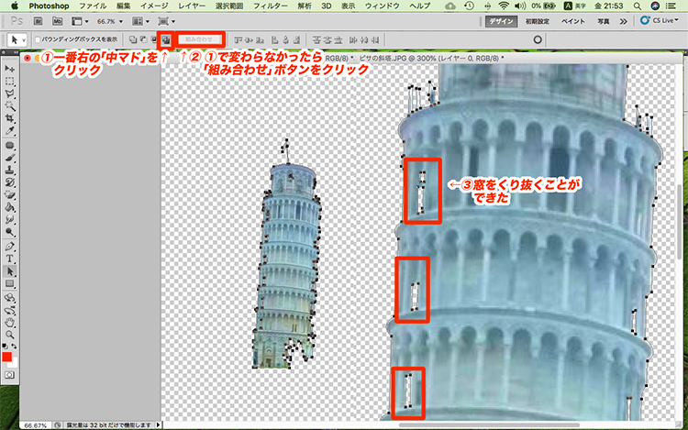Select the Healing Brush tool
Screen dimensions: 688x430
coord(9,145)
